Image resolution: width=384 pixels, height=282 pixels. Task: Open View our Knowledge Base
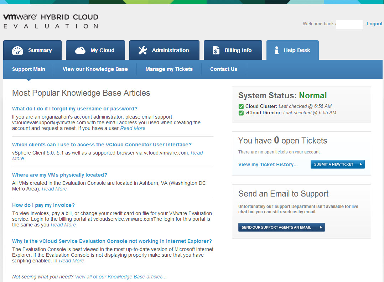coord(95,69)
